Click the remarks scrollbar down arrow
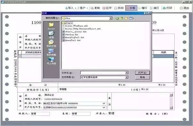The height and width of the screenshot is (126, 193). (x=171, y=108)
